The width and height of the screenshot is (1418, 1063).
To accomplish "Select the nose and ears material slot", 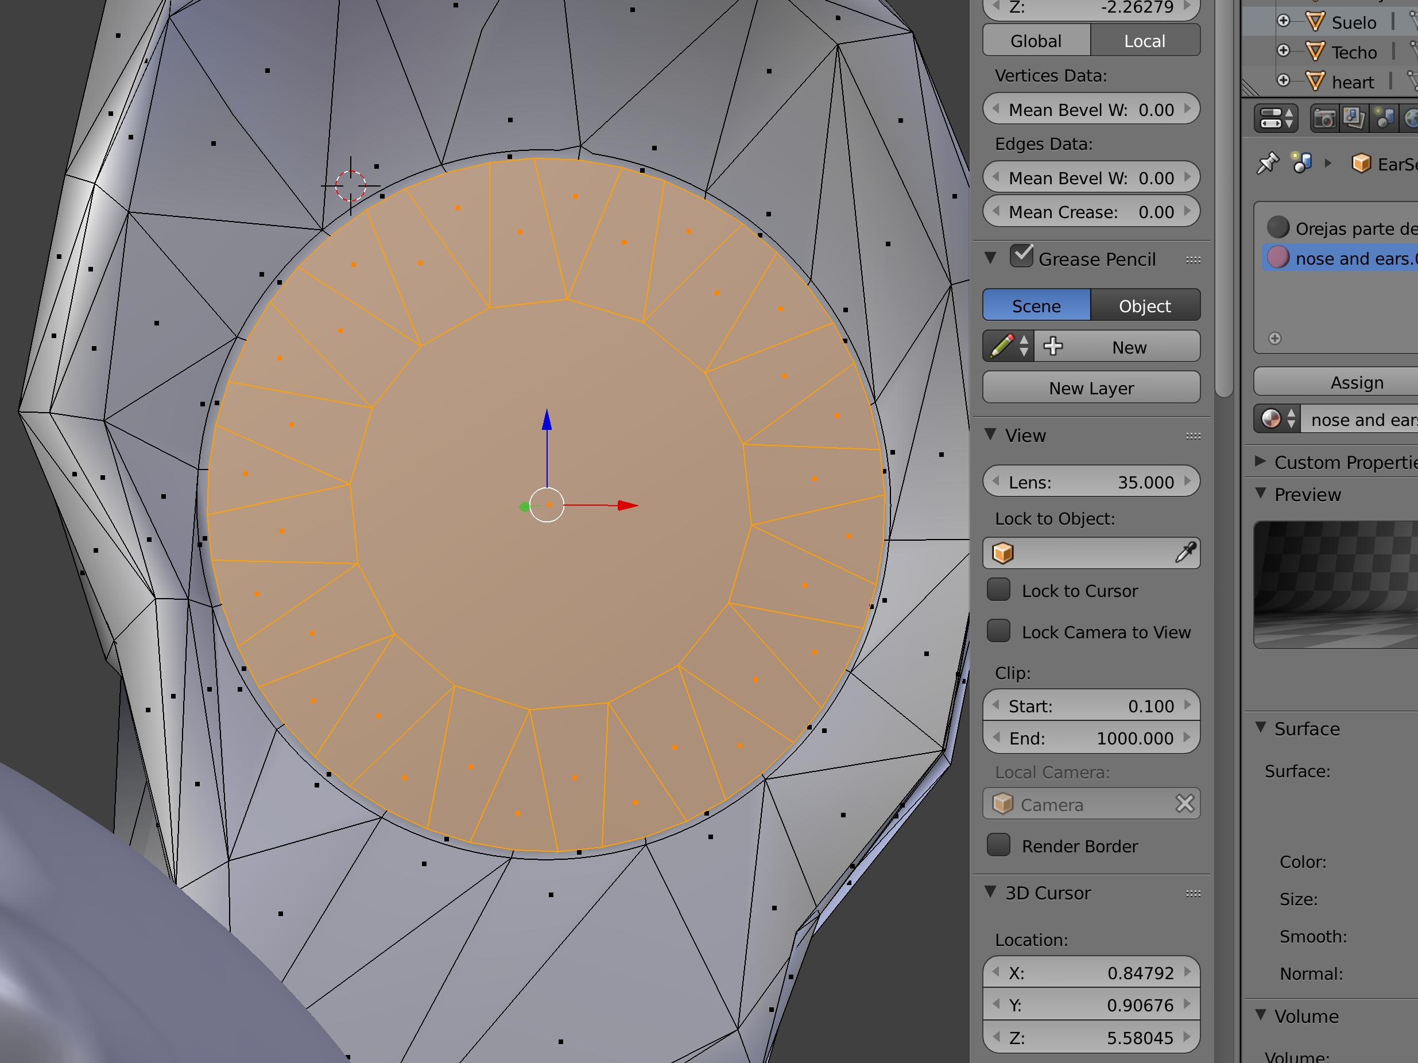I will (x=1340, y=258).
